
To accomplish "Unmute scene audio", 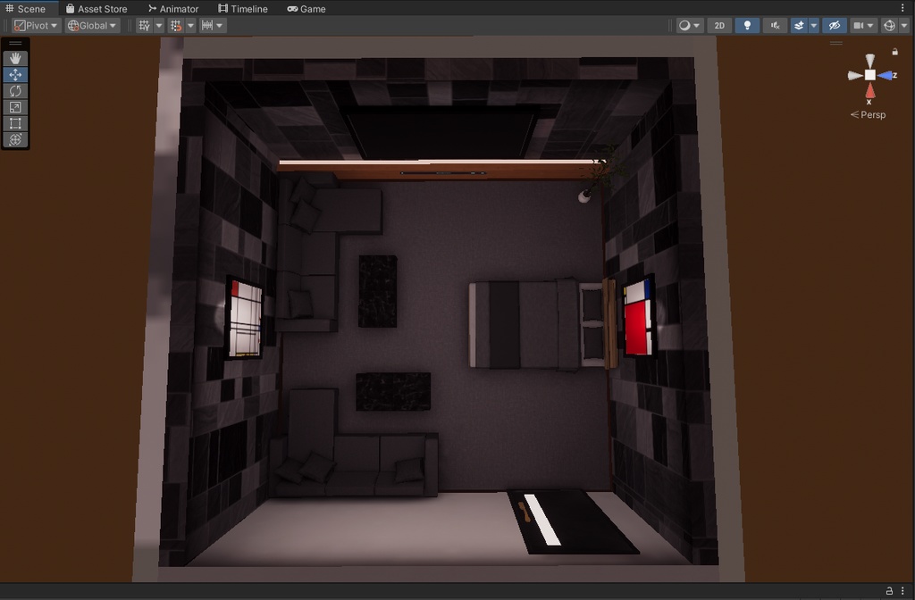I will [x=776, y=25].
